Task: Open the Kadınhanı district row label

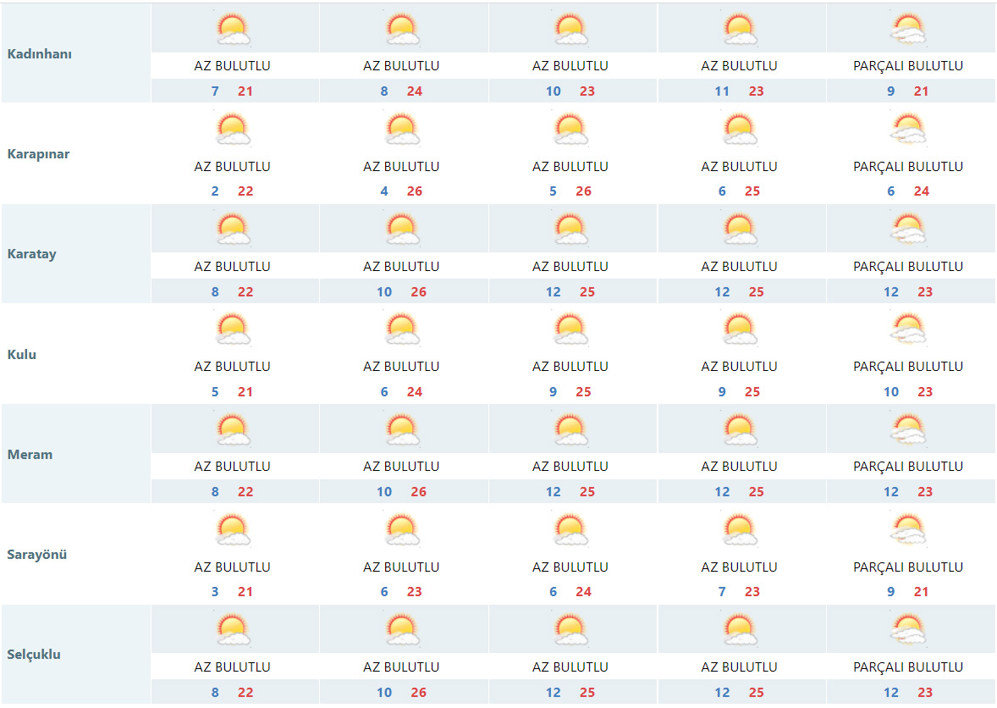Action: point(40,53)
